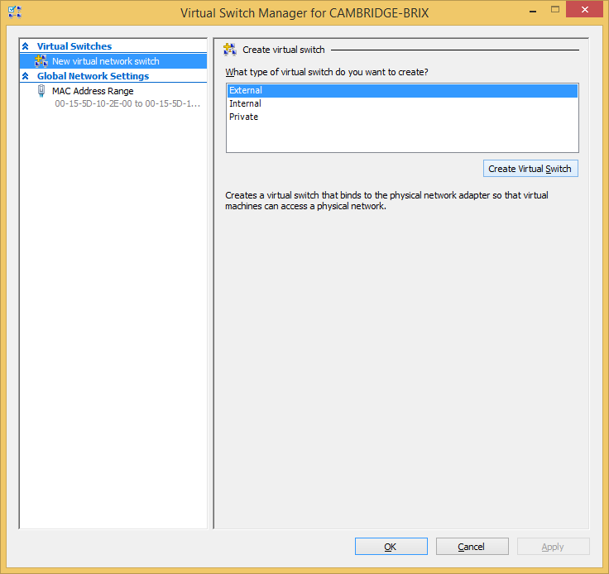Select the Virtual Switches section header
609x574 pixels.
point(74,46)
